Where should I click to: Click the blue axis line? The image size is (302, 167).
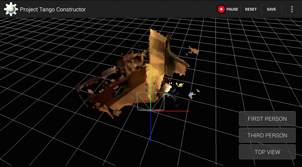(151, 127)
